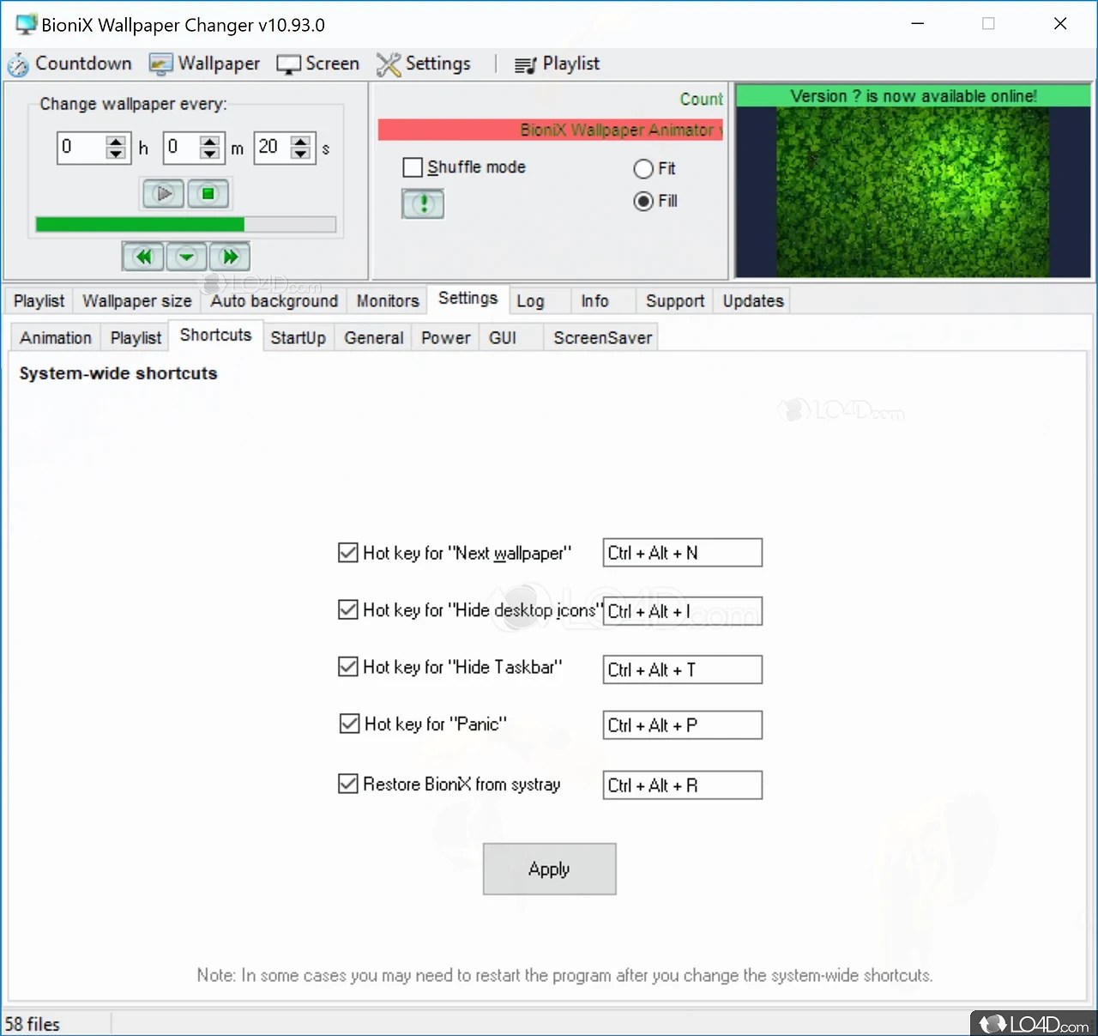Click the hours input field
Image resolution: width=1098 pixels, height=1036 pixels.
(81, 148)
